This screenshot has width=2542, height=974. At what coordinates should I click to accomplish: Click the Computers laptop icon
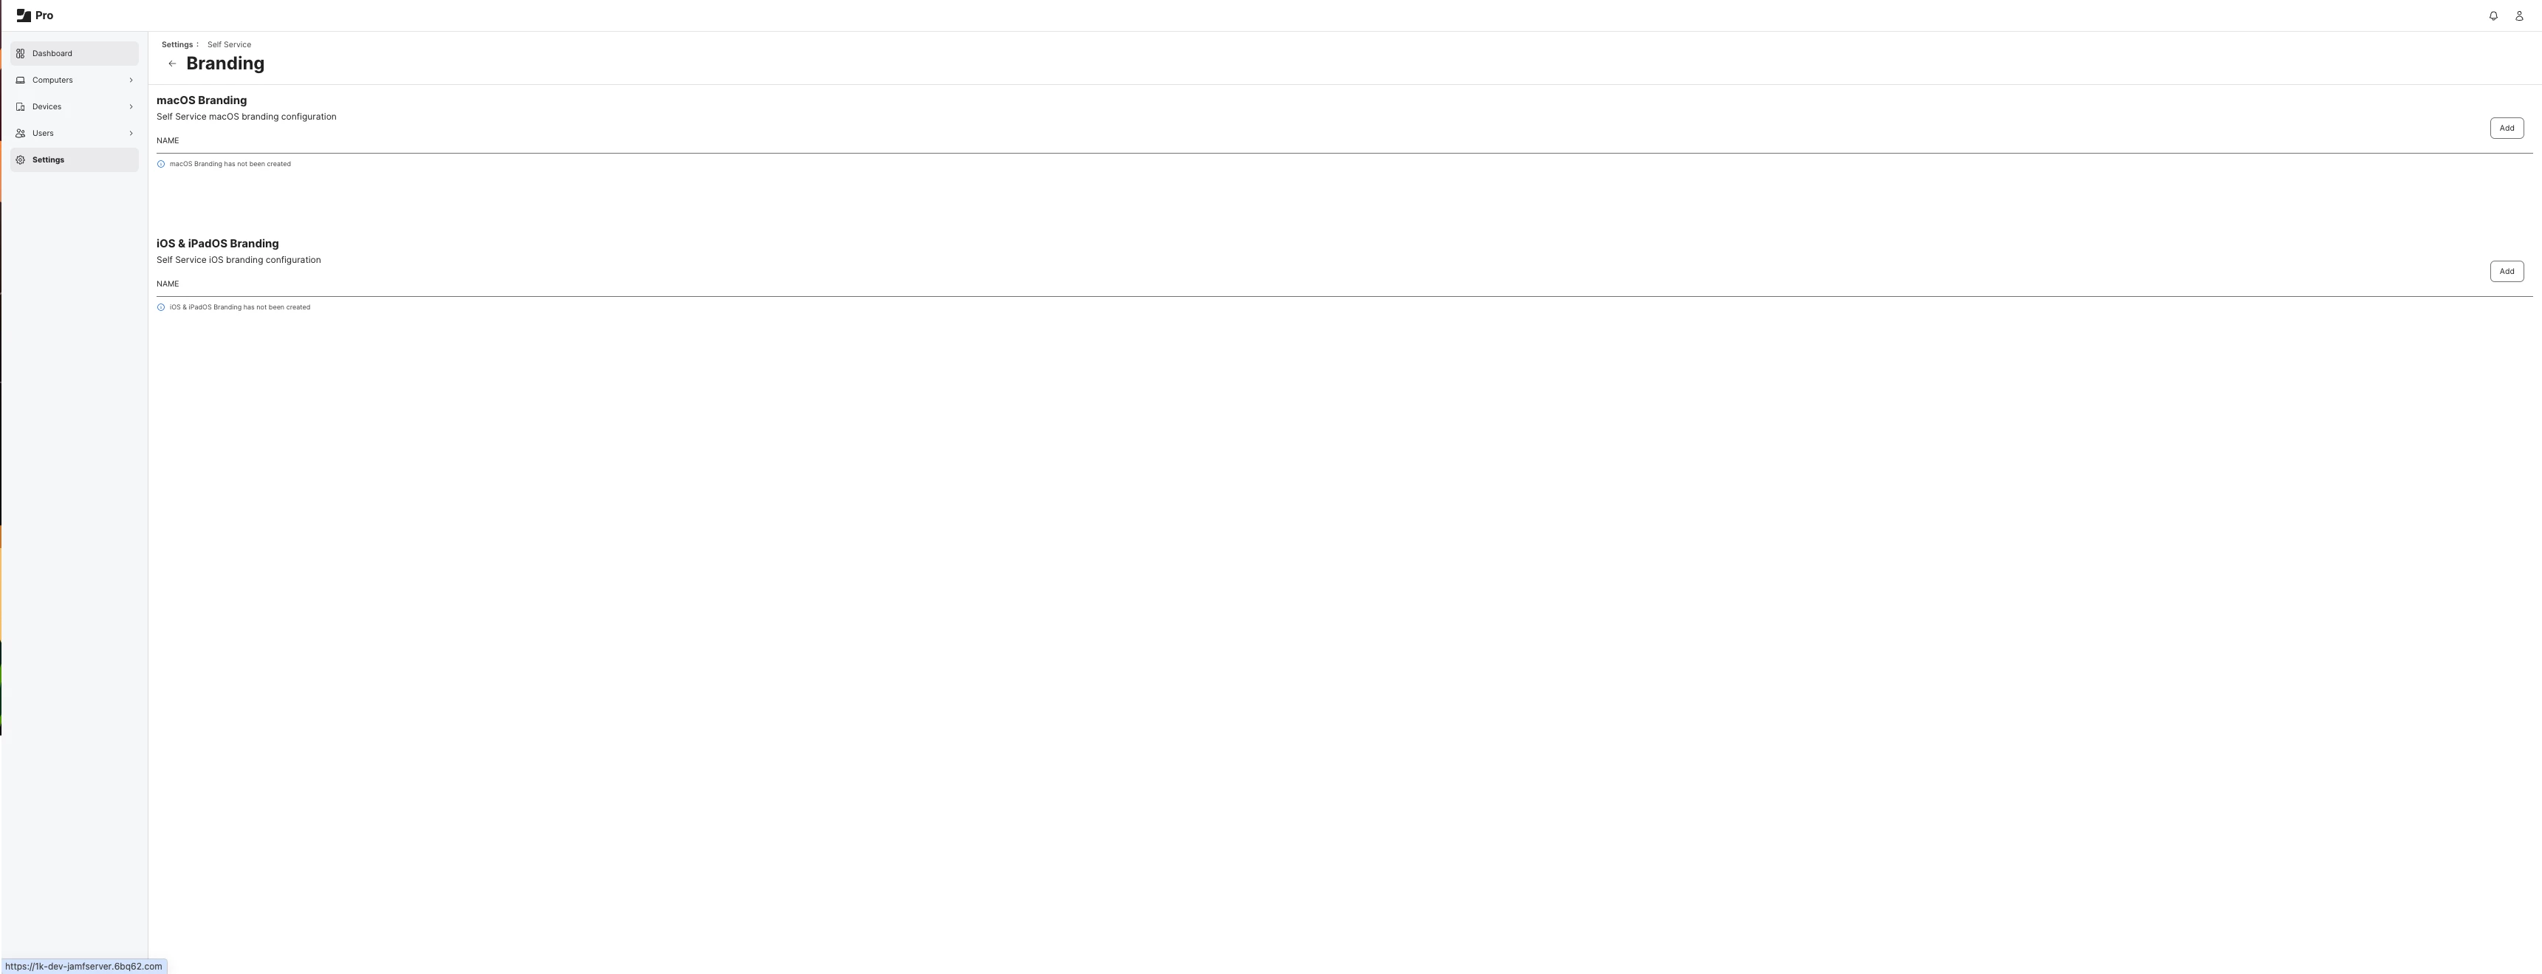tap(21, 80)
